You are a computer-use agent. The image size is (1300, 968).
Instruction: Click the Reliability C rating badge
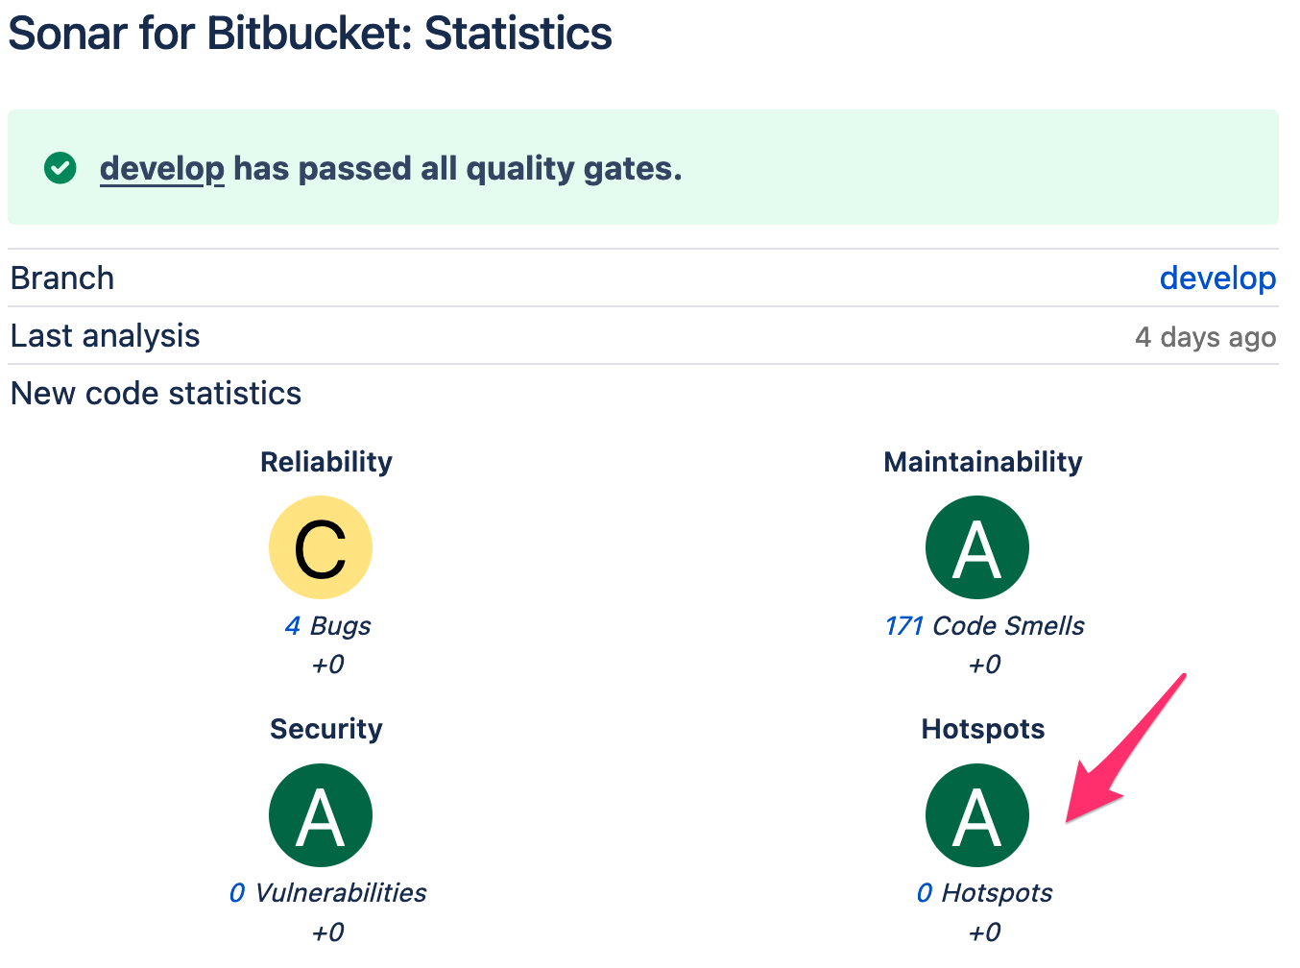(321, 547)
